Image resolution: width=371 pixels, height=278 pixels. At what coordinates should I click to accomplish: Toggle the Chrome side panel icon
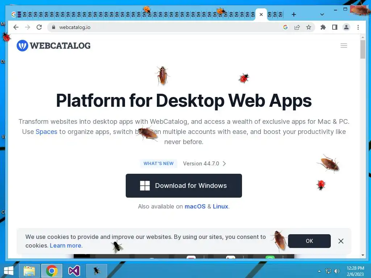click(x=334, y=27)
